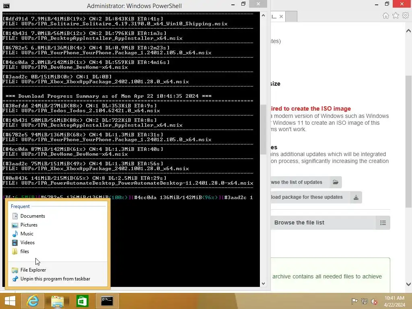
Task: Browse the list of updates button
Action: (306, 182)
